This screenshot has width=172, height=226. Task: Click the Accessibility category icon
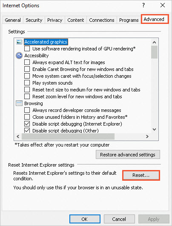click(19, 56)
